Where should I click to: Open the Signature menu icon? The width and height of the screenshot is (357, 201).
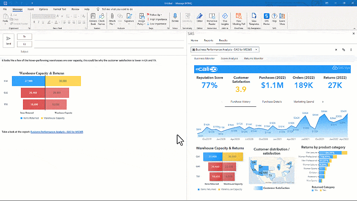tap(129, 16)
